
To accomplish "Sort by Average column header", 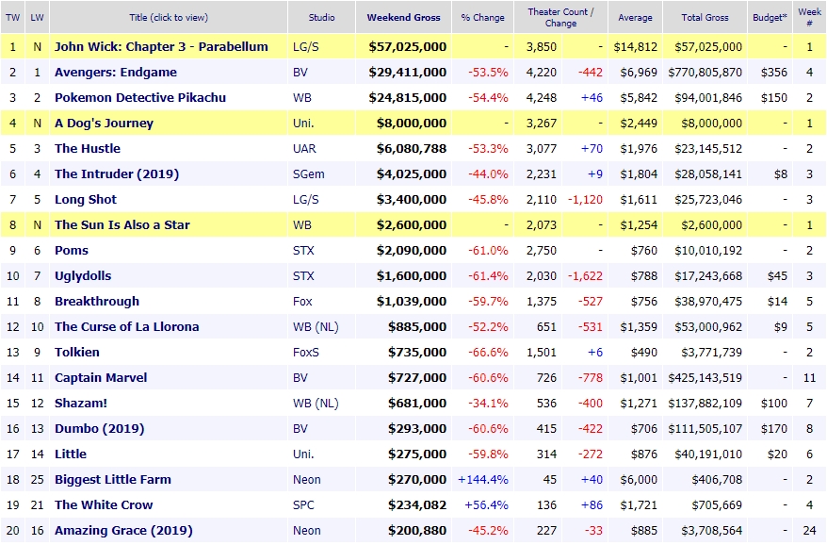I will point(635,17).
